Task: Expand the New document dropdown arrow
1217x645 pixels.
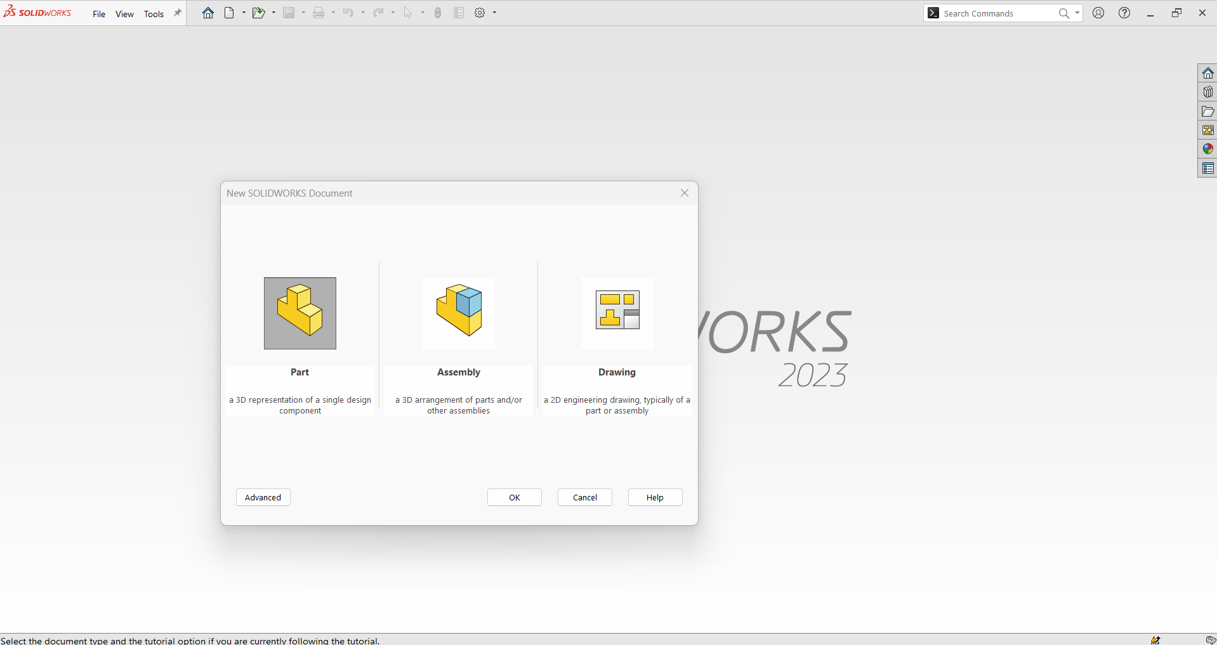Action: tap(244, 13)
